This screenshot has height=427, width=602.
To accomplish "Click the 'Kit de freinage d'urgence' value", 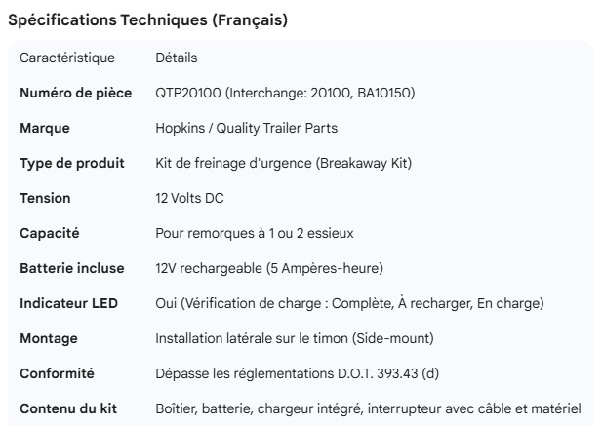I will click(283, 163).
